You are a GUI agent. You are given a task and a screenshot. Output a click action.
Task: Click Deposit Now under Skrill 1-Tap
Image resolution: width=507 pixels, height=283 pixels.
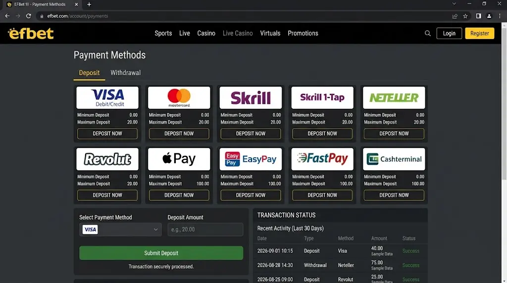322,134
